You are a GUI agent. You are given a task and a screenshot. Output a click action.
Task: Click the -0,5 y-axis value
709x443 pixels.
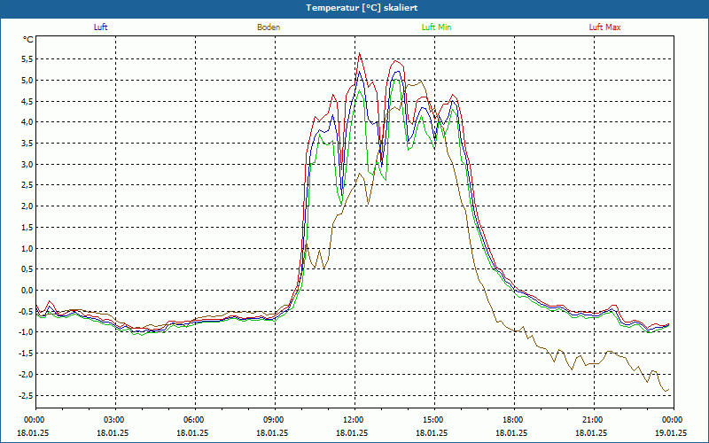26,312
